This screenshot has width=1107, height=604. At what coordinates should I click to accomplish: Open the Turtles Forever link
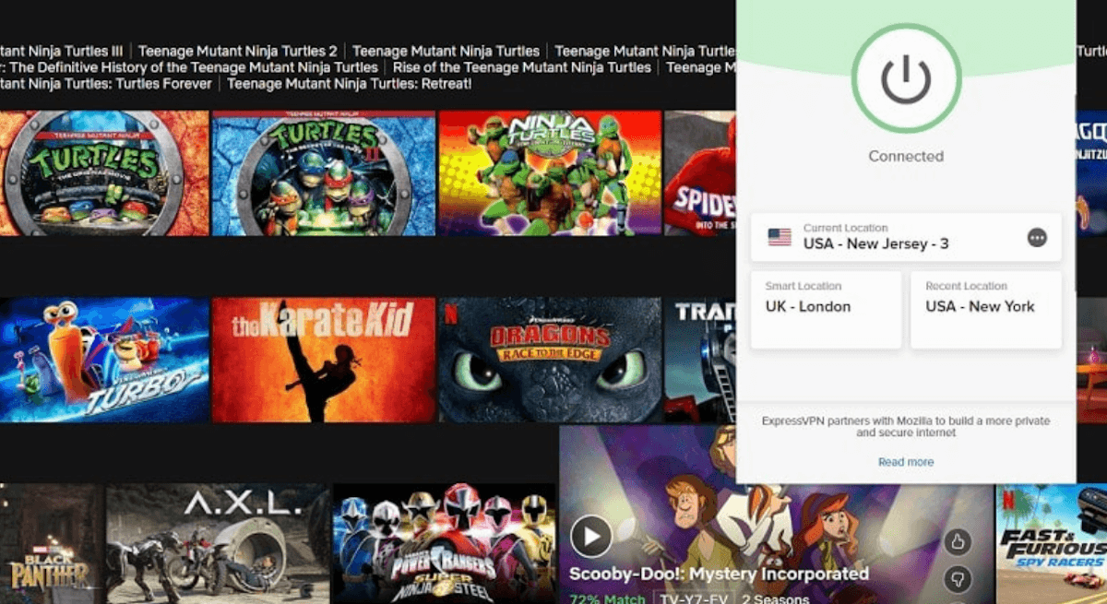click(106, 84)
